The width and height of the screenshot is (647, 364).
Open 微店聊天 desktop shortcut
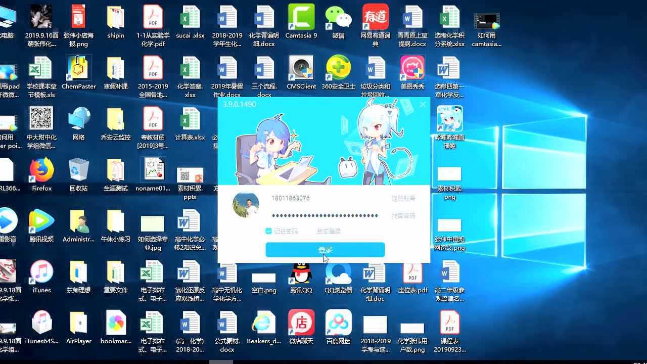(x=301, y=328)
